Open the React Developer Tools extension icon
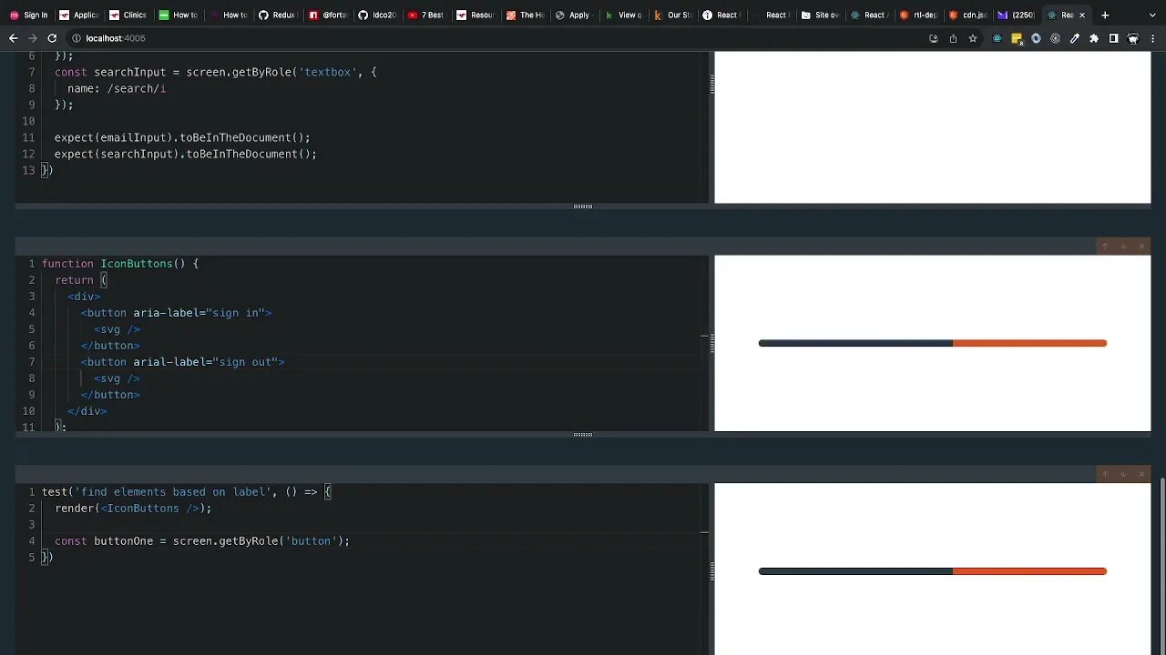This screenshot has width=1166, height=655. coord(997,38)
